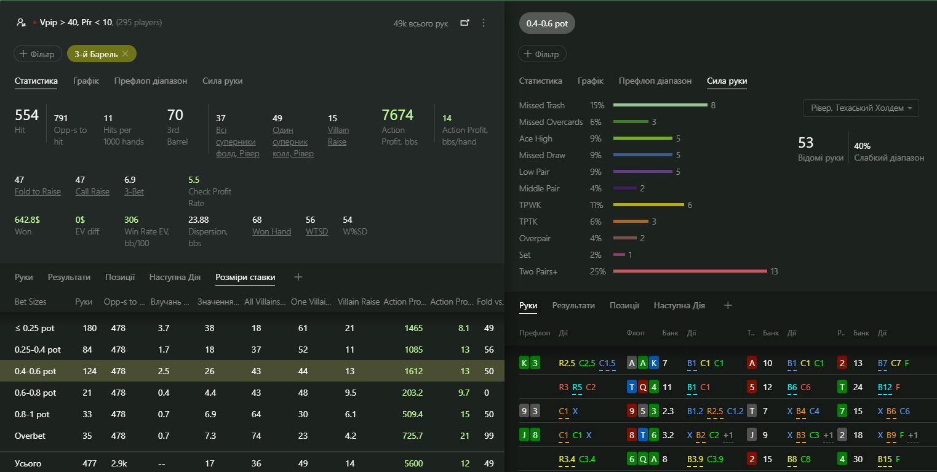Open Наступна Дія tab beside Розміри ставки
Screen dimensions: 937x472
(175, 278)
